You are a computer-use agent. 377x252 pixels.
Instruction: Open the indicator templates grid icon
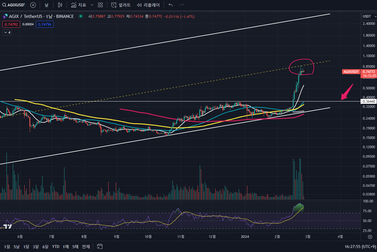pyautogui.click(x=100, y=5)
